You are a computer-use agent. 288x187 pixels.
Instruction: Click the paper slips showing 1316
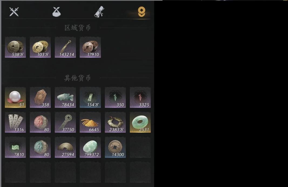pyautogui.click(x=15, y=122)
